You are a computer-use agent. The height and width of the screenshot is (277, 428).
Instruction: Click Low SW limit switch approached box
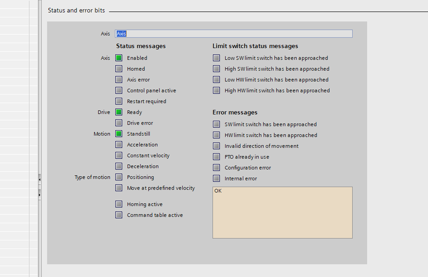[x=216, y=58]
